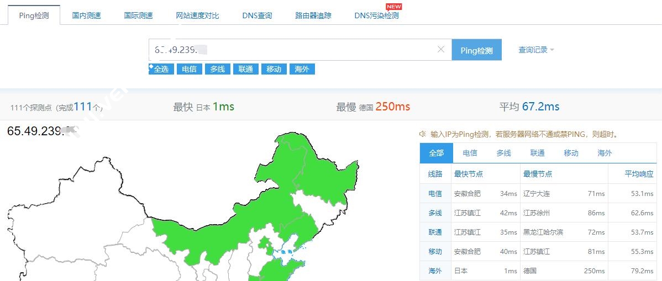This screenshot has height=281, width=662.
Task: Click the 电信 row link in table
Action: tap(435, 194)
